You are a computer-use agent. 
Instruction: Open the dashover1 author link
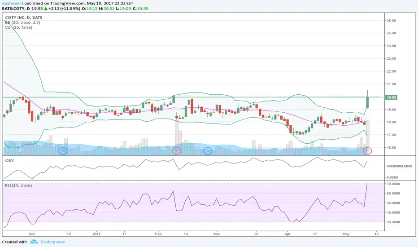coord(13,3)
